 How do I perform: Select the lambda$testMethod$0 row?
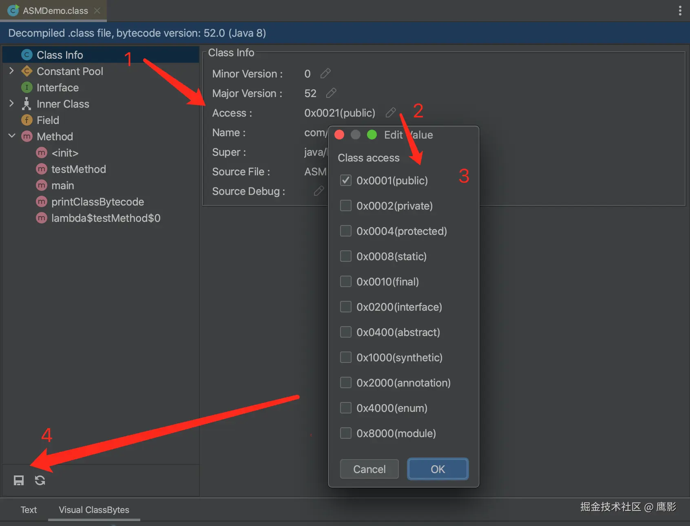[101, 218]
